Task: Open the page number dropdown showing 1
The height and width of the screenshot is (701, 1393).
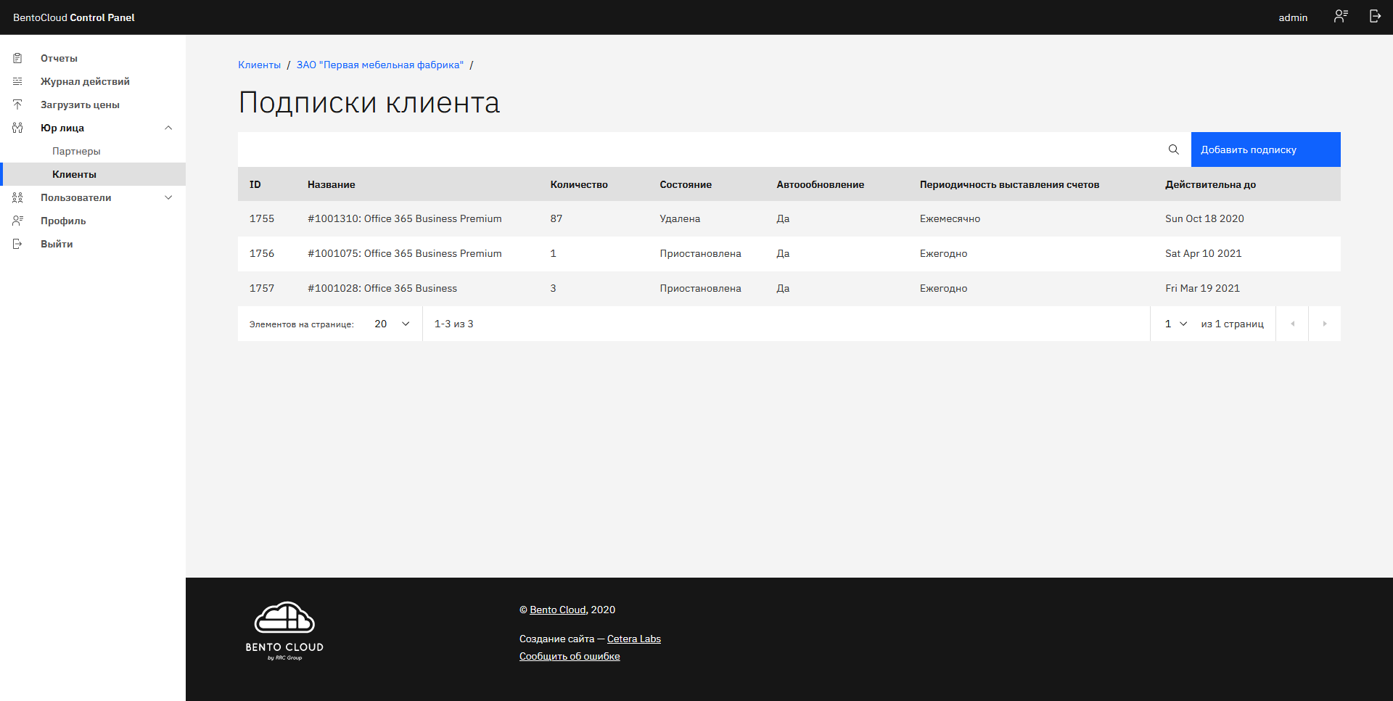Action: (1175, 324)
